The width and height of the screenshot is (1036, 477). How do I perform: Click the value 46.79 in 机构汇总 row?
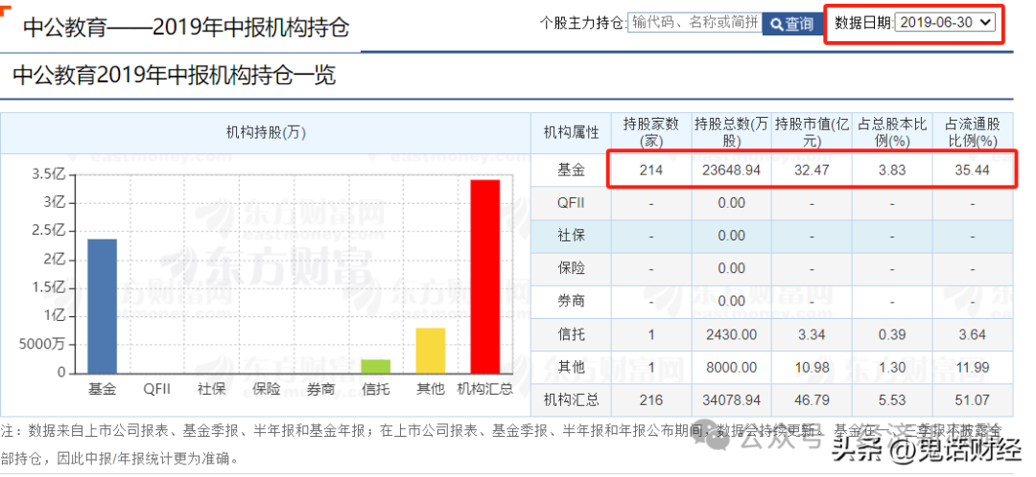812,399
